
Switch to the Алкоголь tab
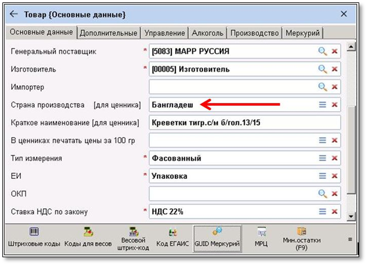[x=208, y=33]
